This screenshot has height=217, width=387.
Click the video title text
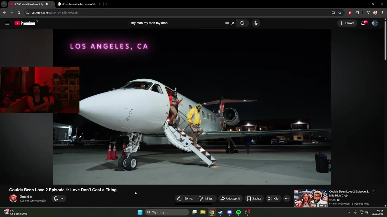click(x=63, y=190)
